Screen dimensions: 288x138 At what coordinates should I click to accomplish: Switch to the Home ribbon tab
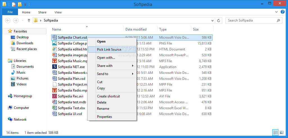pos(26,12)
